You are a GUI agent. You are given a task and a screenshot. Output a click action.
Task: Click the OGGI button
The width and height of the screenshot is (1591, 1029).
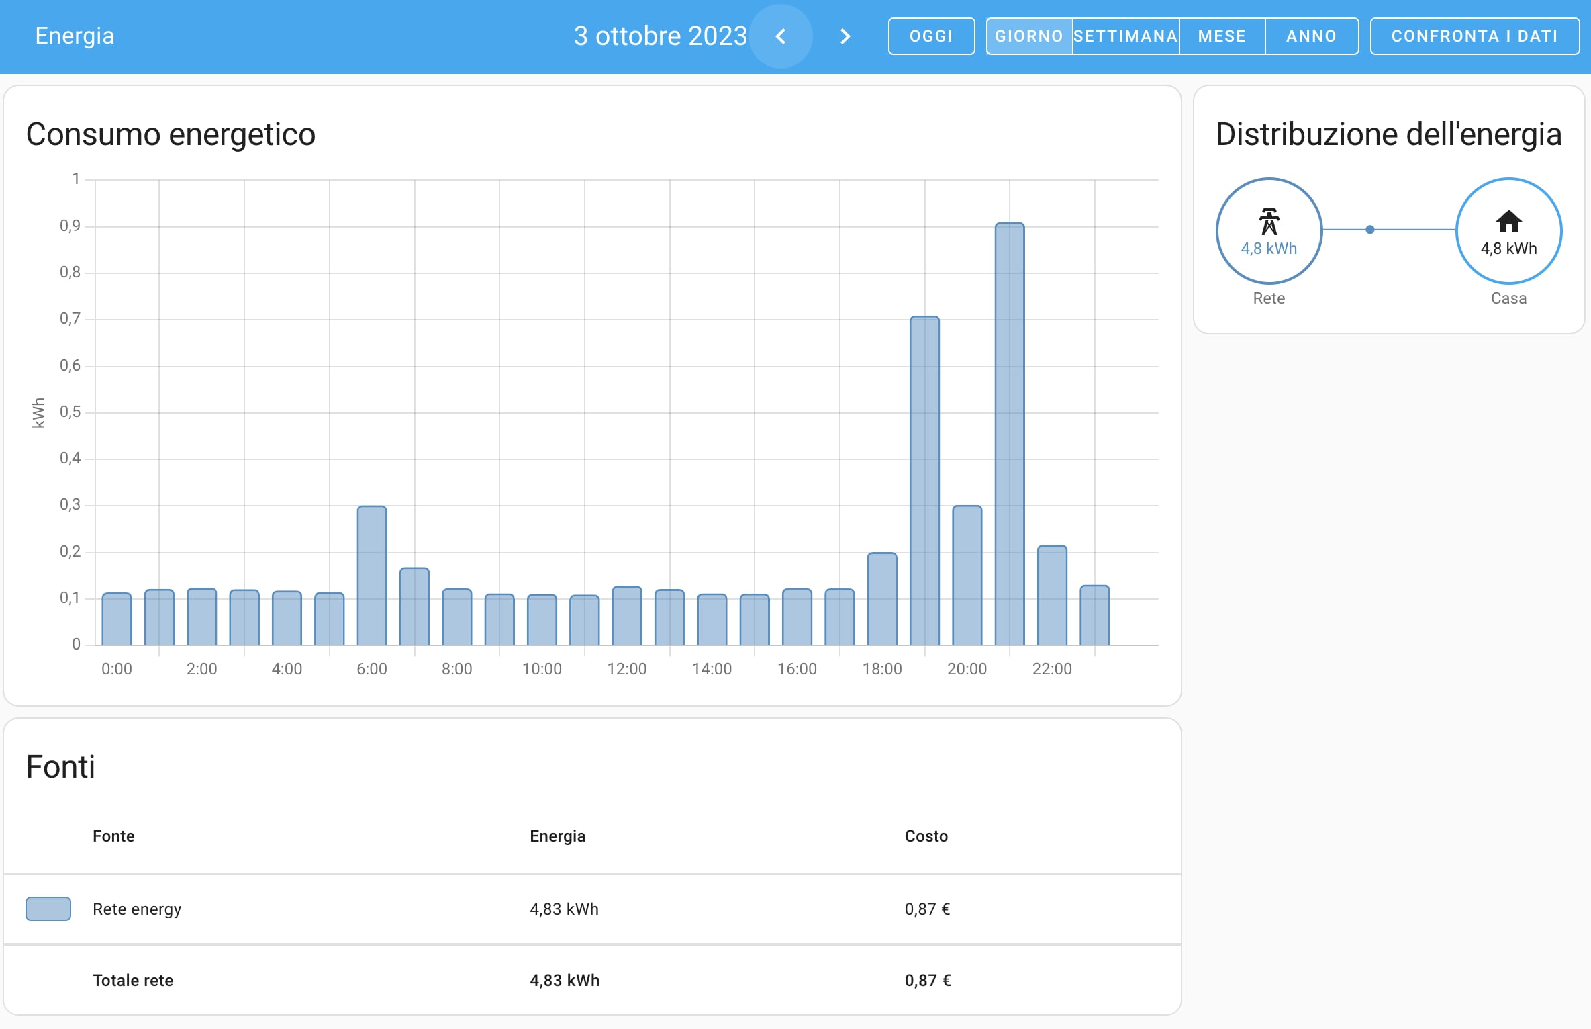pos(931,36)
